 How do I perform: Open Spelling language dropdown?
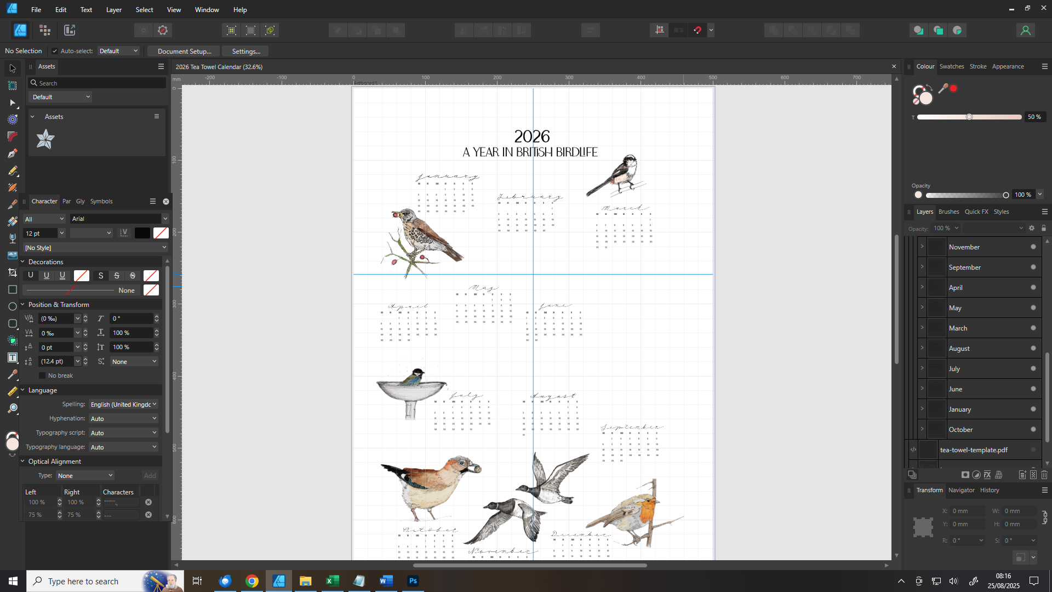(x=123, y=405)
